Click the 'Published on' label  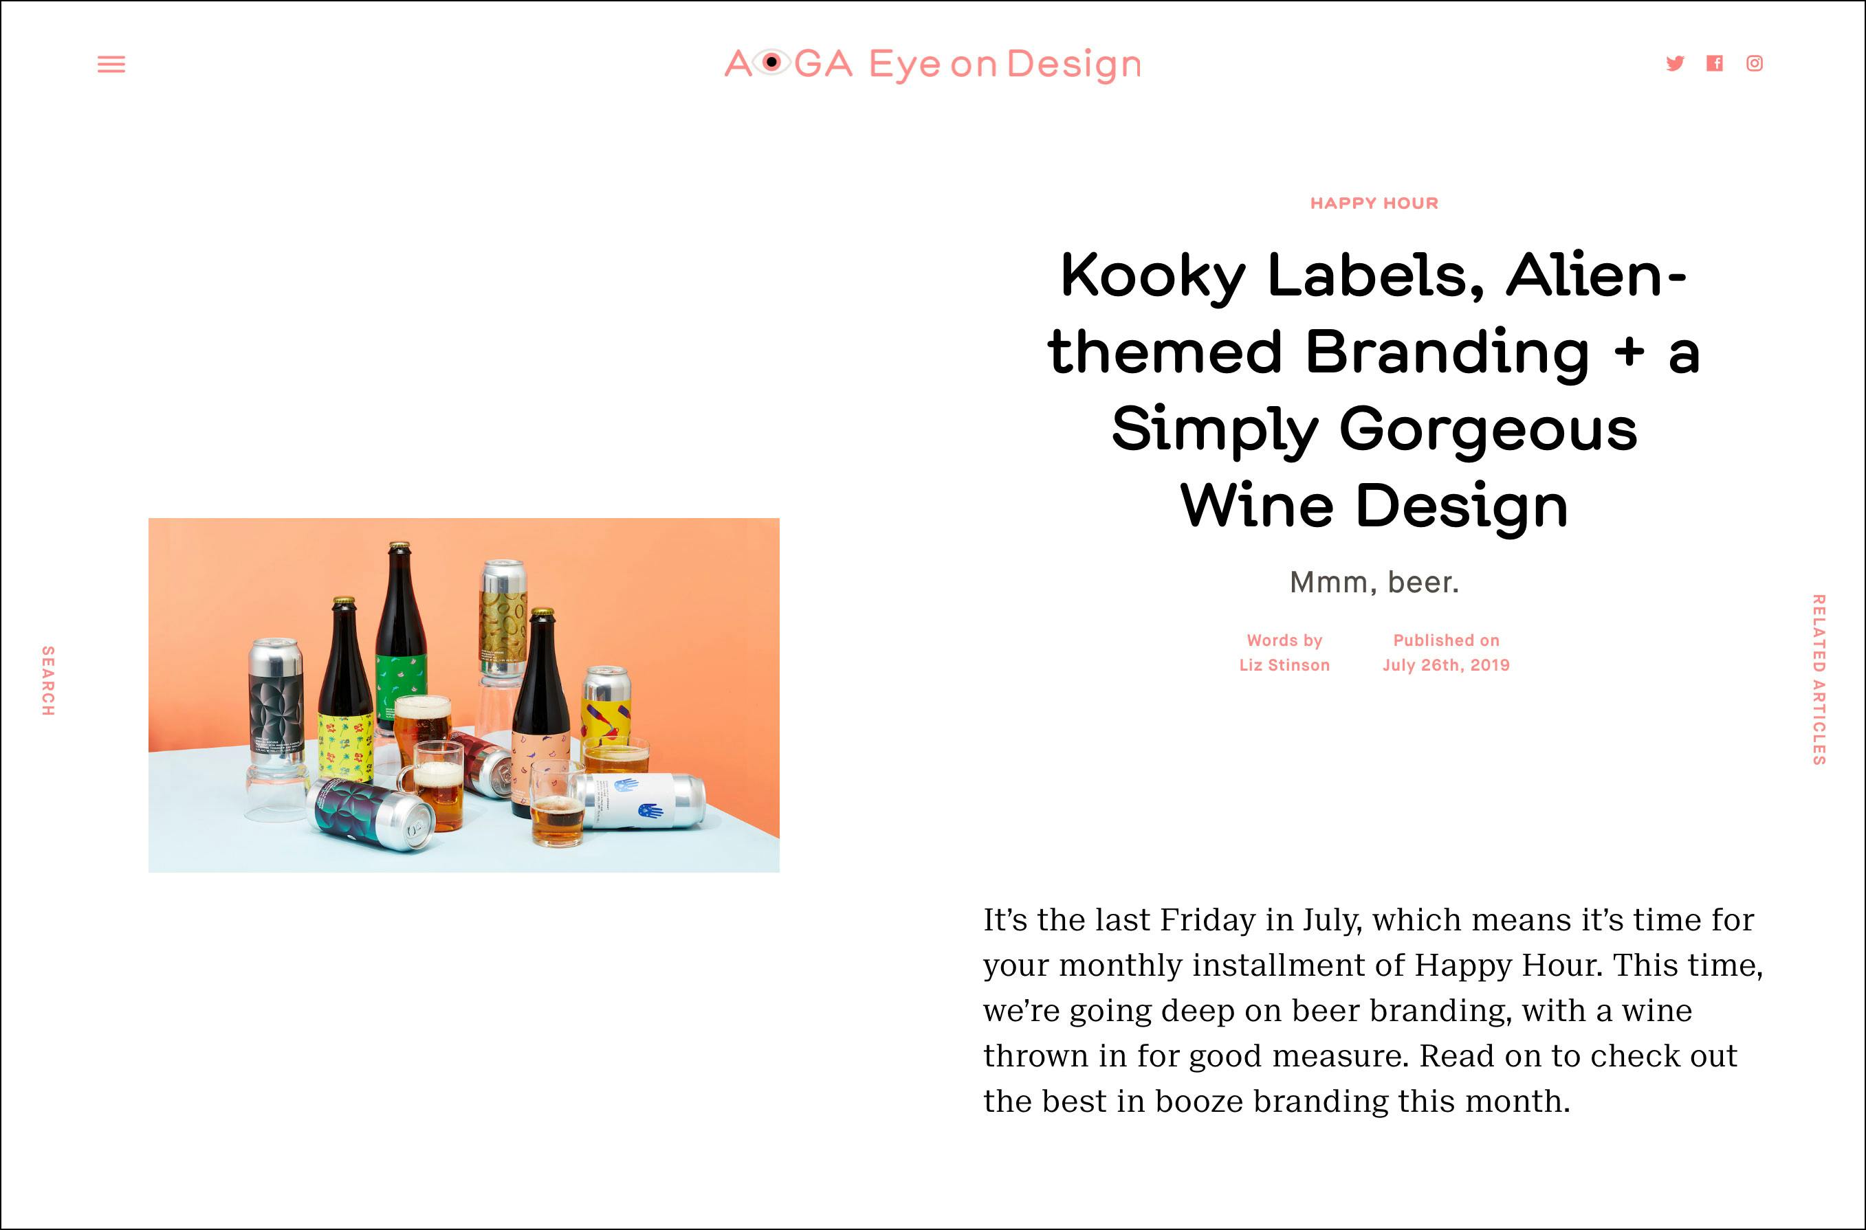point(1446,640)
